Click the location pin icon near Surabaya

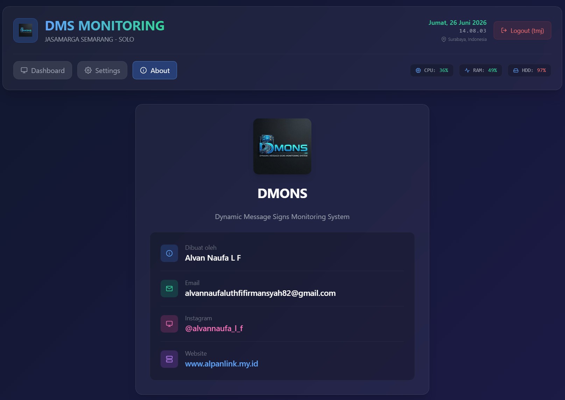(444, 39)
